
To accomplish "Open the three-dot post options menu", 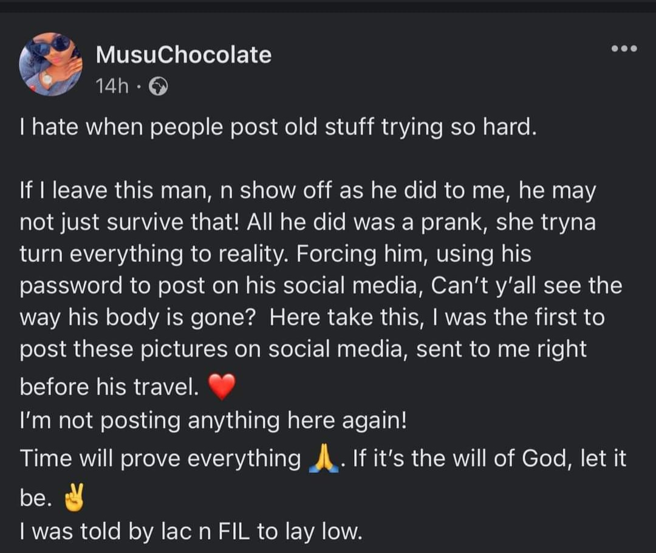I will 624,48.
